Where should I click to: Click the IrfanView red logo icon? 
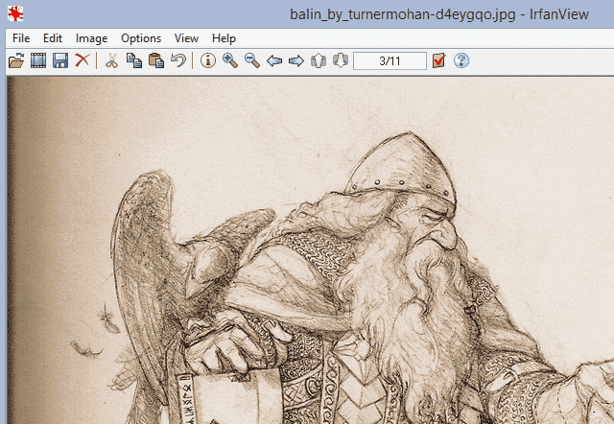tap(15, 13)
